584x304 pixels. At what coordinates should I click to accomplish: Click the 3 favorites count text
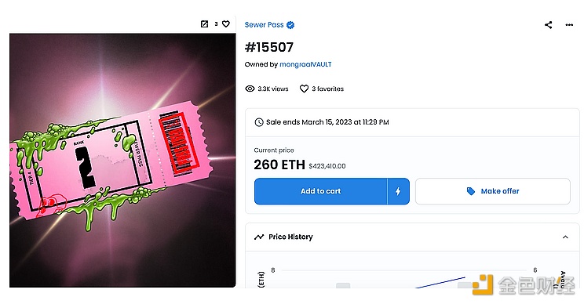(328, 89)
